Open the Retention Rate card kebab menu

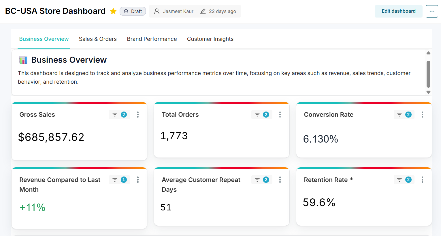[422, 180]
